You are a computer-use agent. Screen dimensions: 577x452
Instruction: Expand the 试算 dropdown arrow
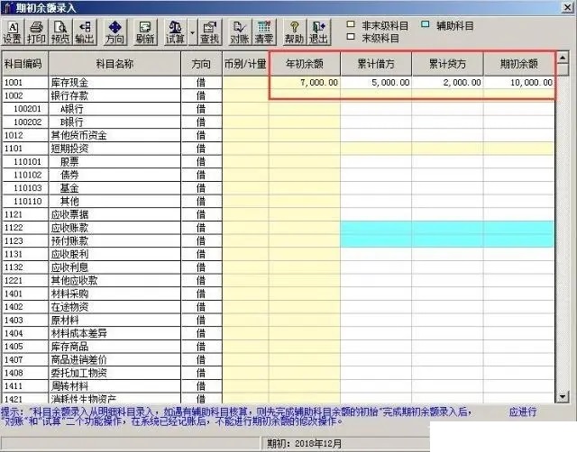(x=192, y=32)
